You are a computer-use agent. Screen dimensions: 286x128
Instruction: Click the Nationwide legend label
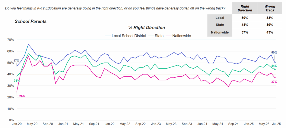point(182,36)
